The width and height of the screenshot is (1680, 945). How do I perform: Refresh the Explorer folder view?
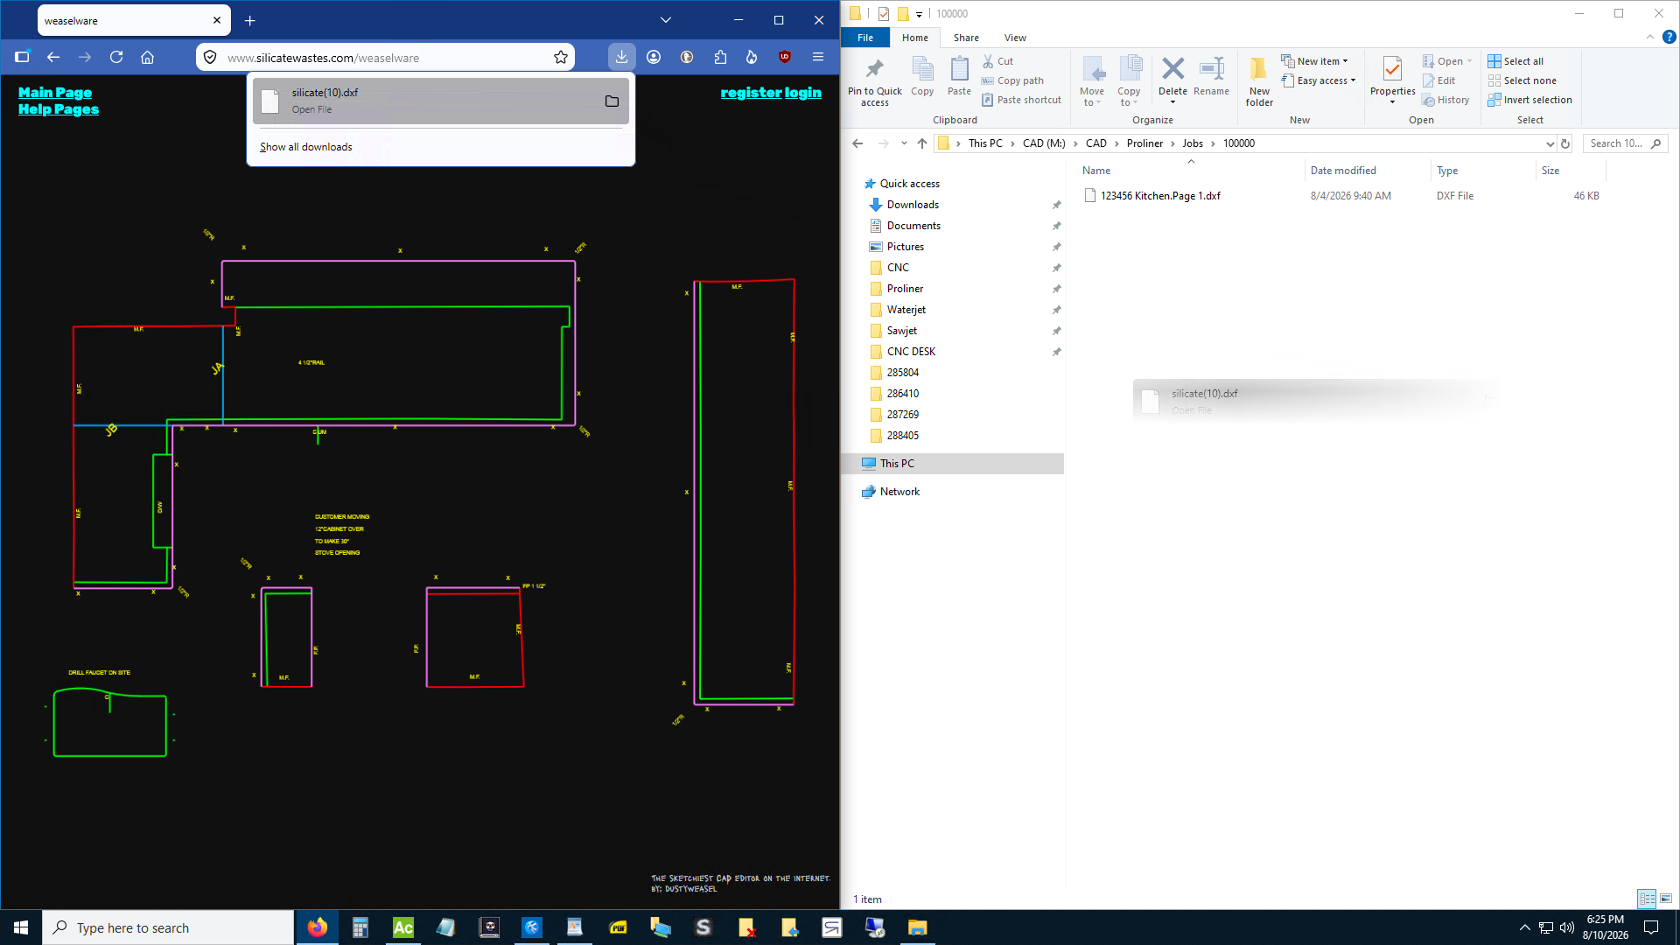(1565, 143)
